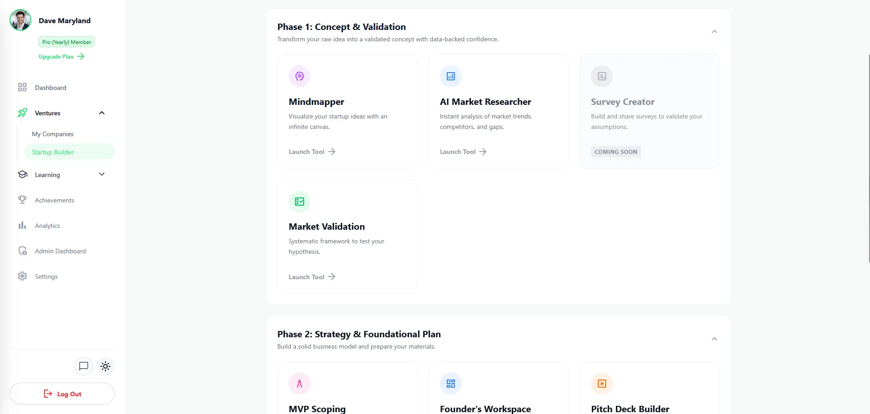
Task: Expand the Learning menu chevron
Action: [x=102, y=174]
